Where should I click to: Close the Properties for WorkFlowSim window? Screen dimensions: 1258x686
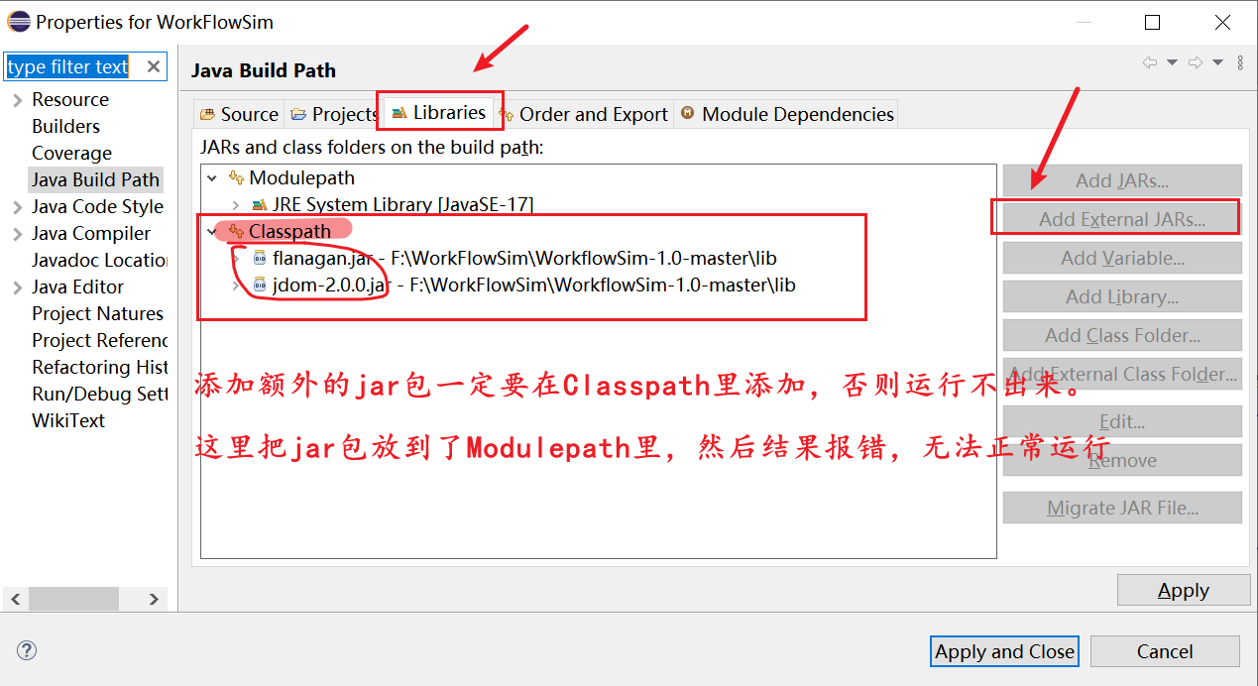pyautogui.click(x=1223, y=22)
